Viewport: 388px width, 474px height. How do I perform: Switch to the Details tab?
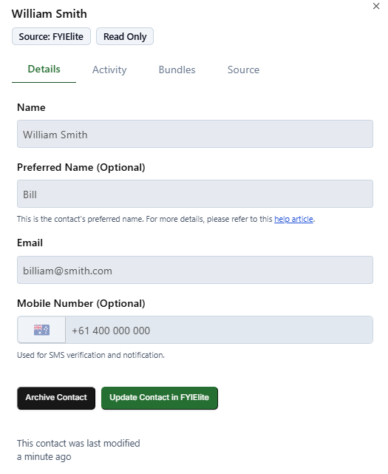point(44,70)
